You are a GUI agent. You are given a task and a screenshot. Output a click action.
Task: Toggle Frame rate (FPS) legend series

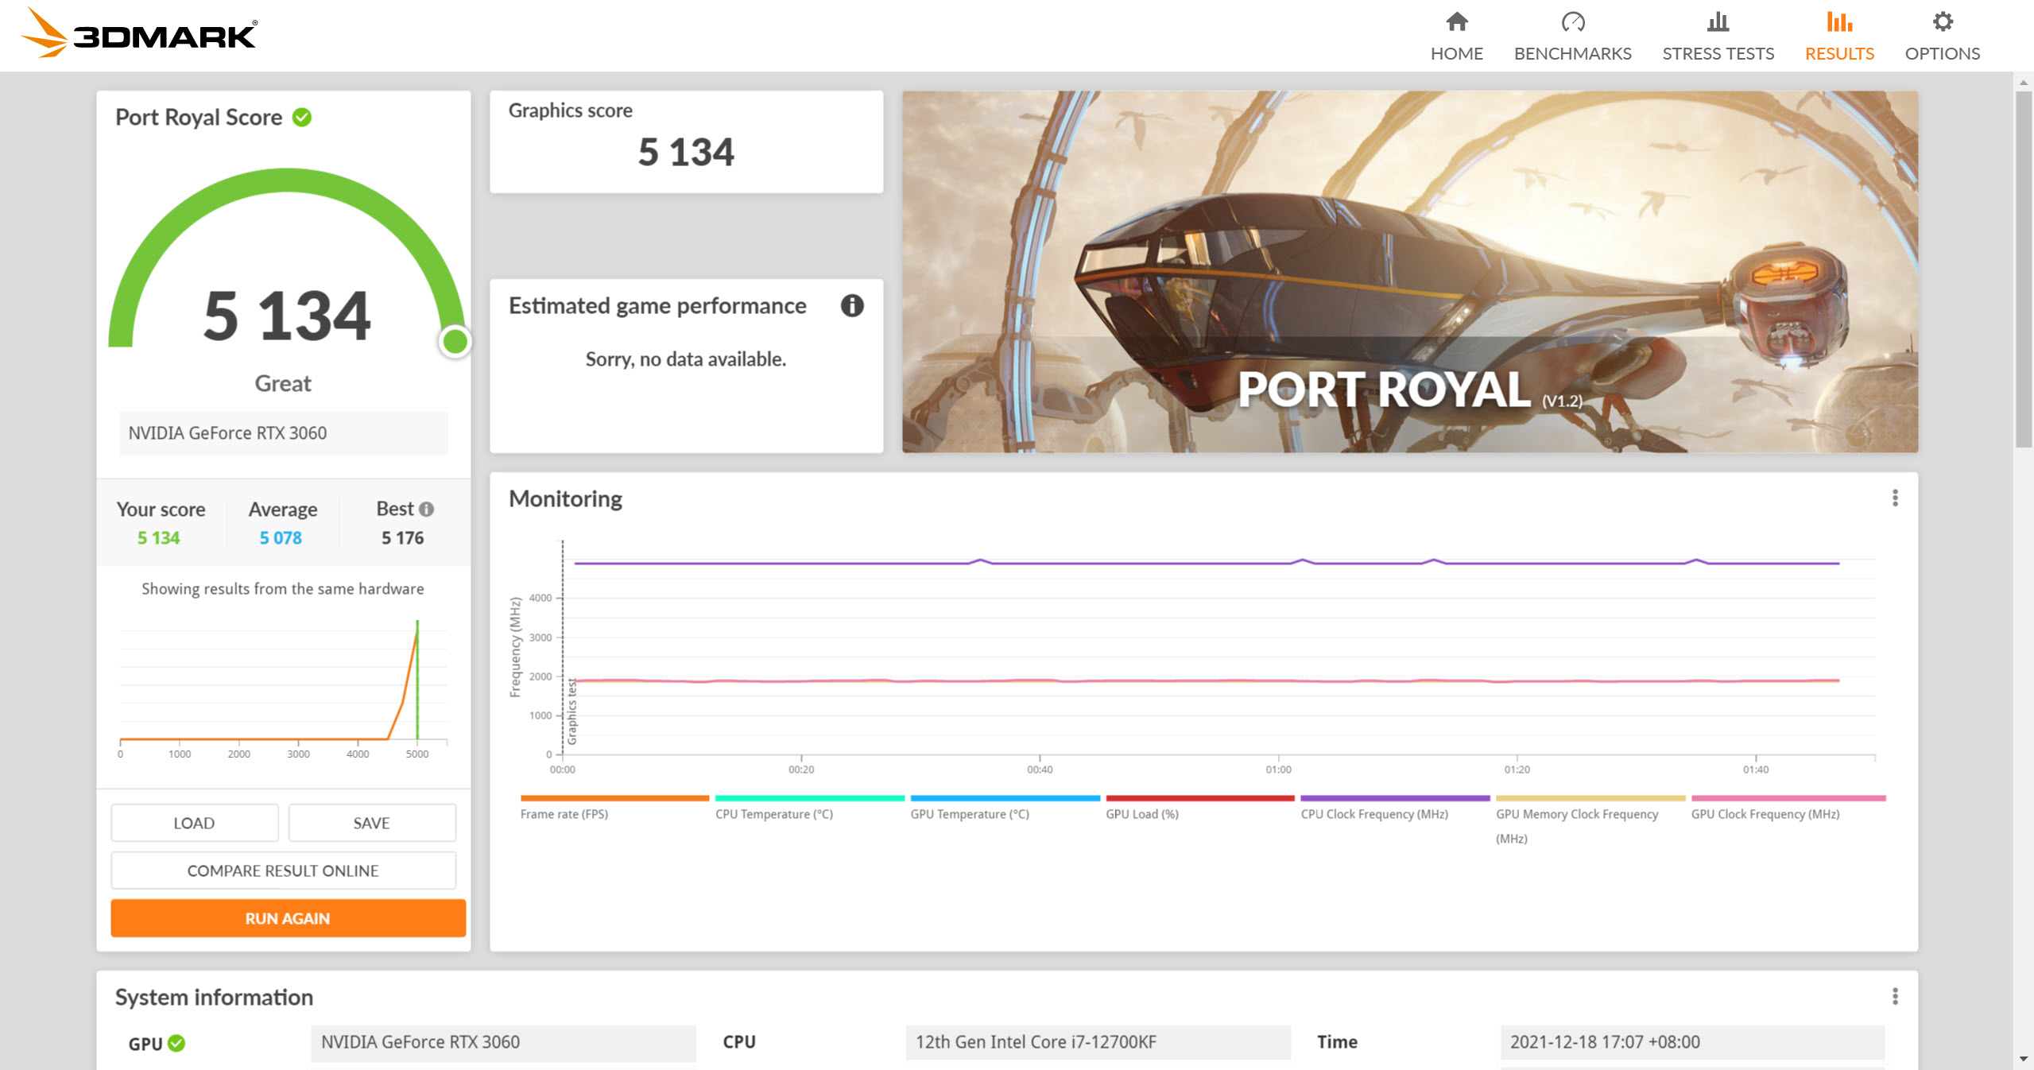click(564, 814)
